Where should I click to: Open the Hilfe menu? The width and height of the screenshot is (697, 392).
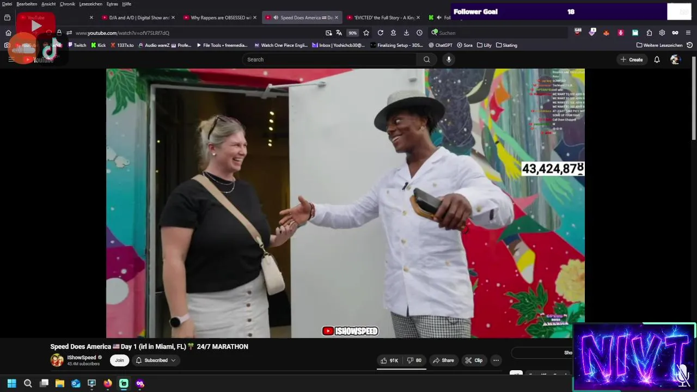[x=127, y=4]
